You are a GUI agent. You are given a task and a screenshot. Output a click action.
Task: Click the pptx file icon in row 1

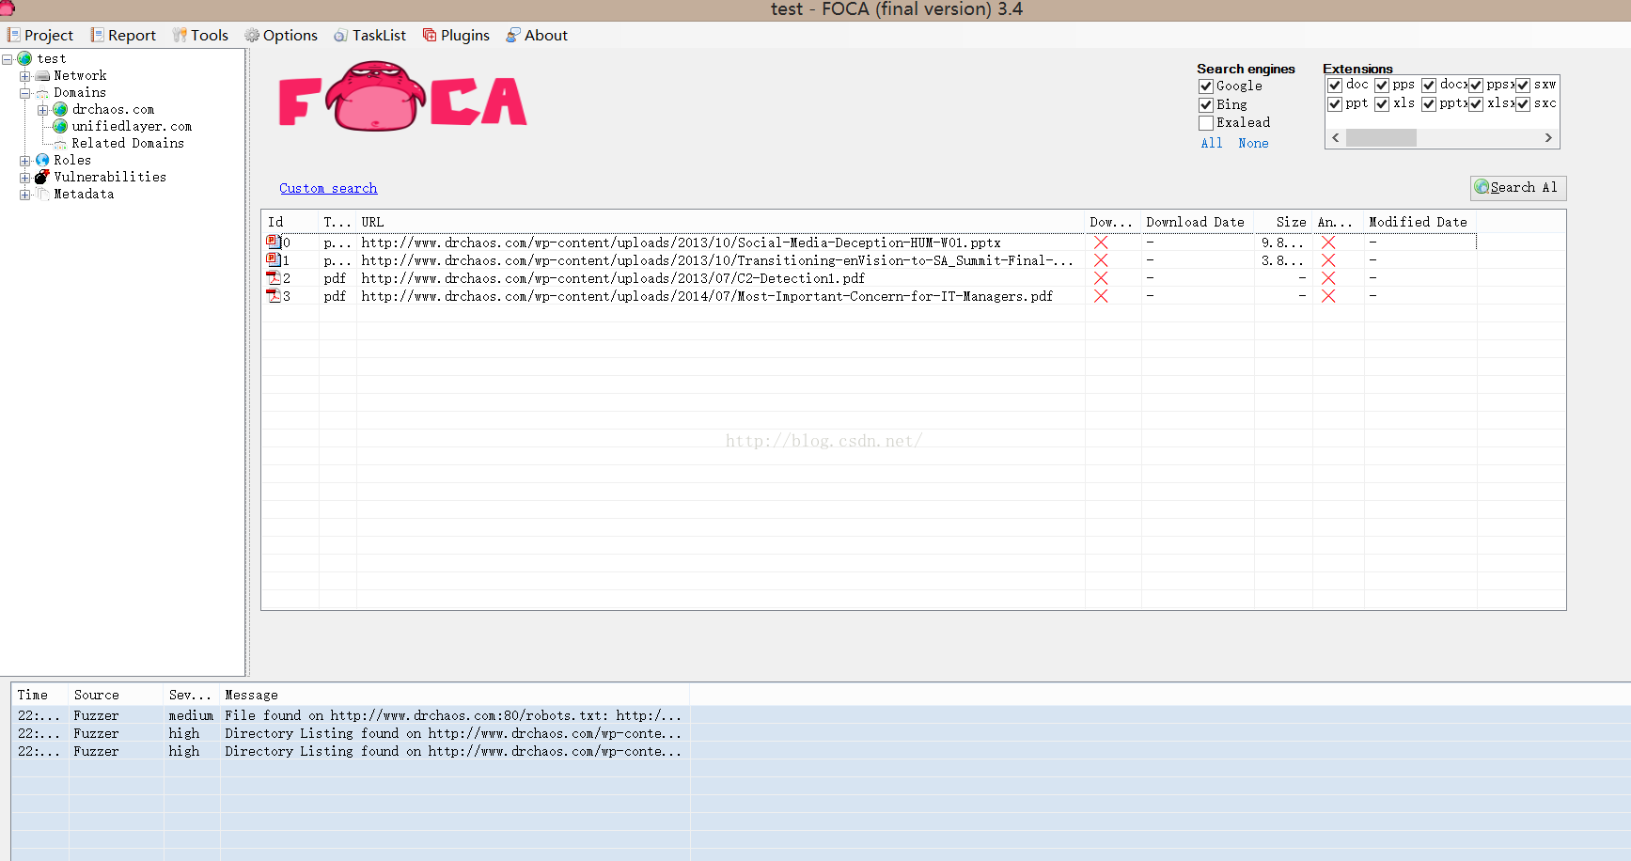(x=274, y=259)
